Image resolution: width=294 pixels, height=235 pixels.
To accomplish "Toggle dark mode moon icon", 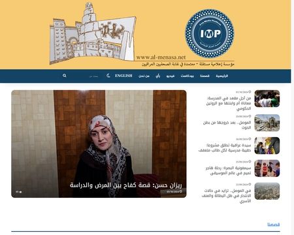I will 108,76.
